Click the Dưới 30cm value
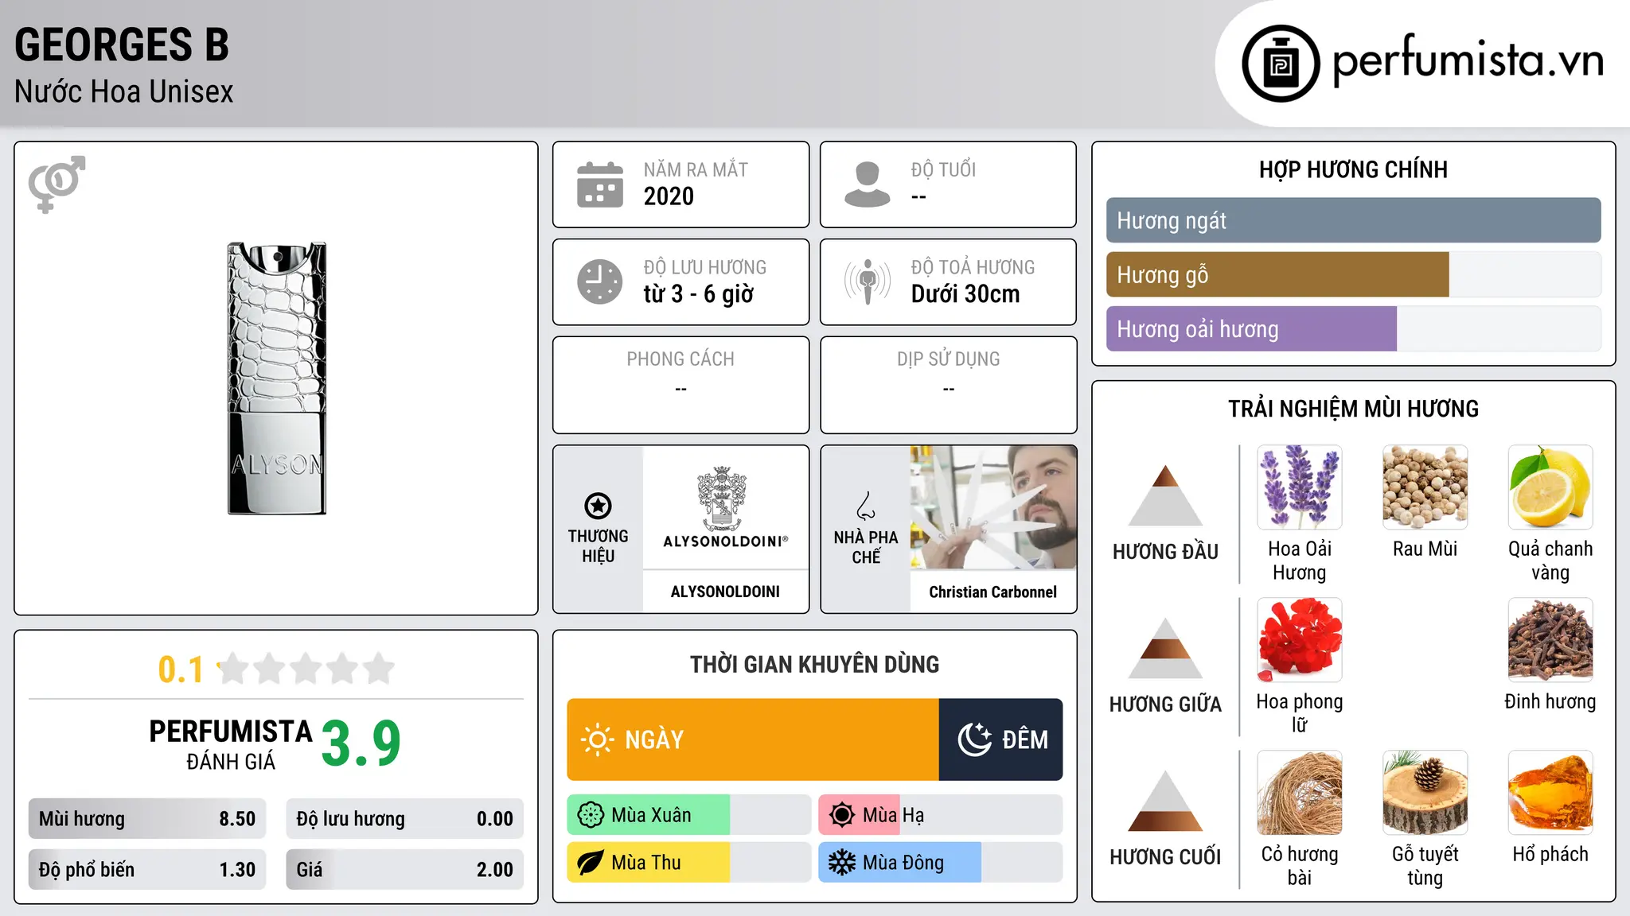Screen dimensions: 1630x916 (965, 294)
